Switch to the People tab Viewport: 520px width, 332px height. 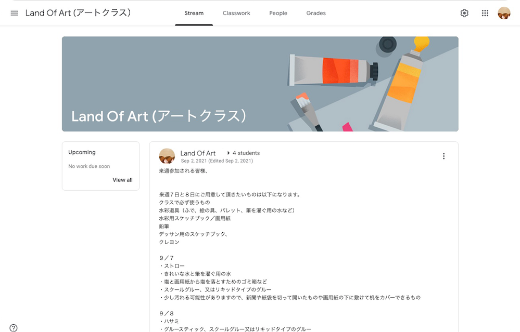coord(278,13)
